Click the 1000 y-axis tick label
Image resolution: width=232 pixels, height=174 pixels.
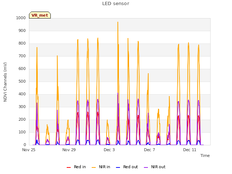pos(21,18)
